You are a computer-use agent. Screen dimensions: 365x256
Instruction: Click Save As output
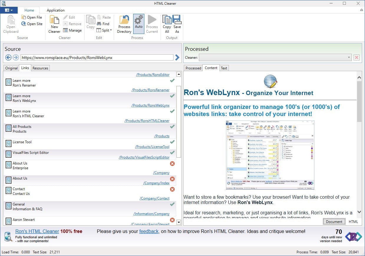[177, 24]
